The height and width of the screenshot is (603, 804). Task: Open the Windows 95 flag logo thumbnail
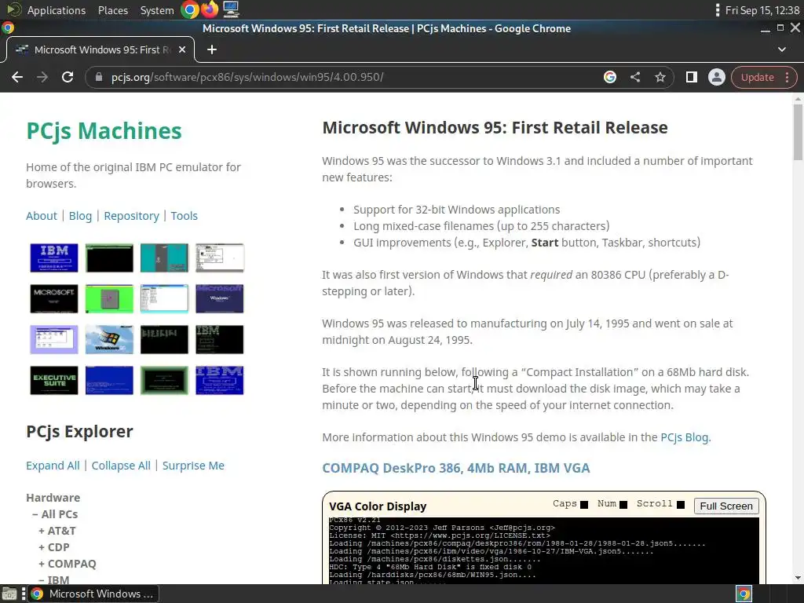[109, 339]
